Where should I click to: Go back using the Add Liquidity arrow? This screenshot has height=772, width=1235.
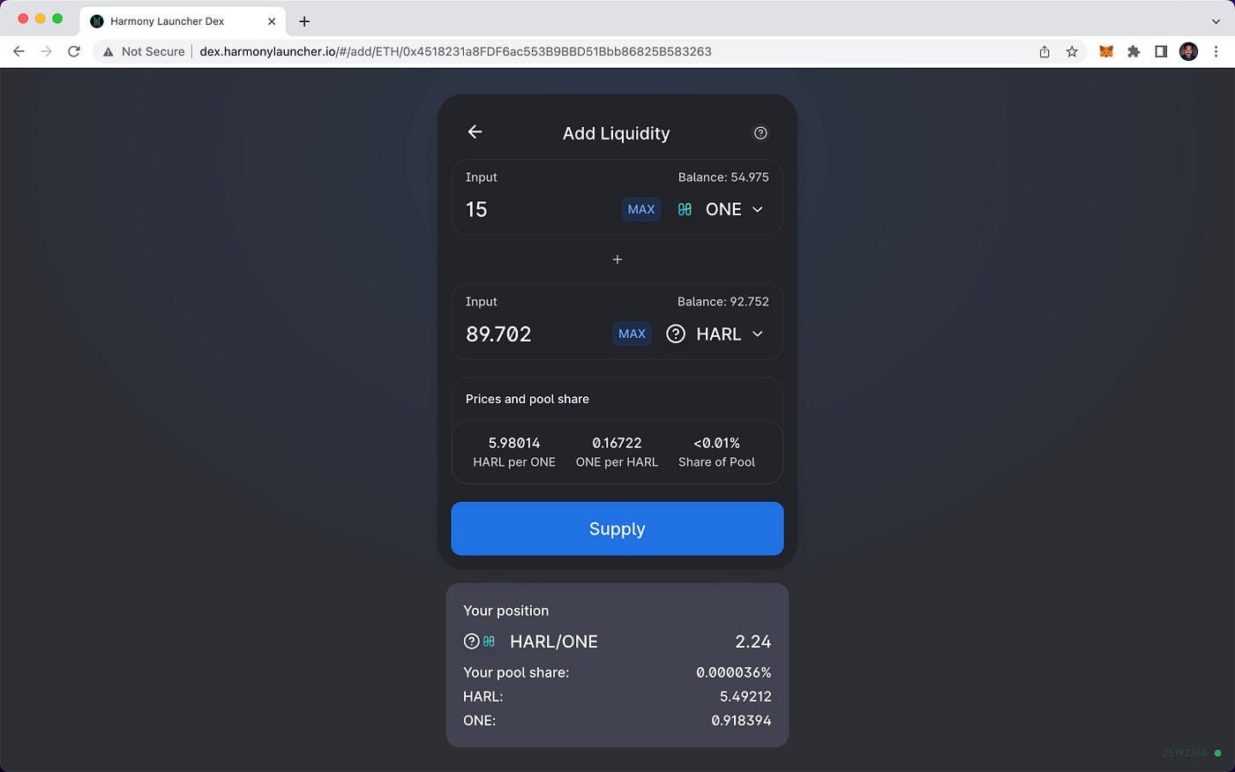(x=475, y=132)
